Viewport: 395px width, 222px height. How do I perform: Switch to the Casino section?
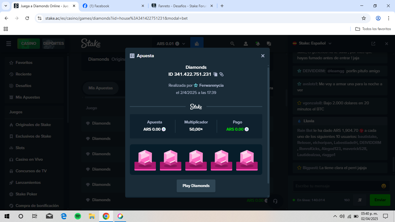[29, 44]
